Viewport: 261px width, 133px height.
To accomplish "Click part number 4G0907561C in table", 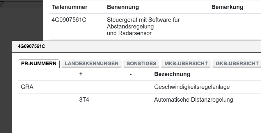I will pos(69,20).
